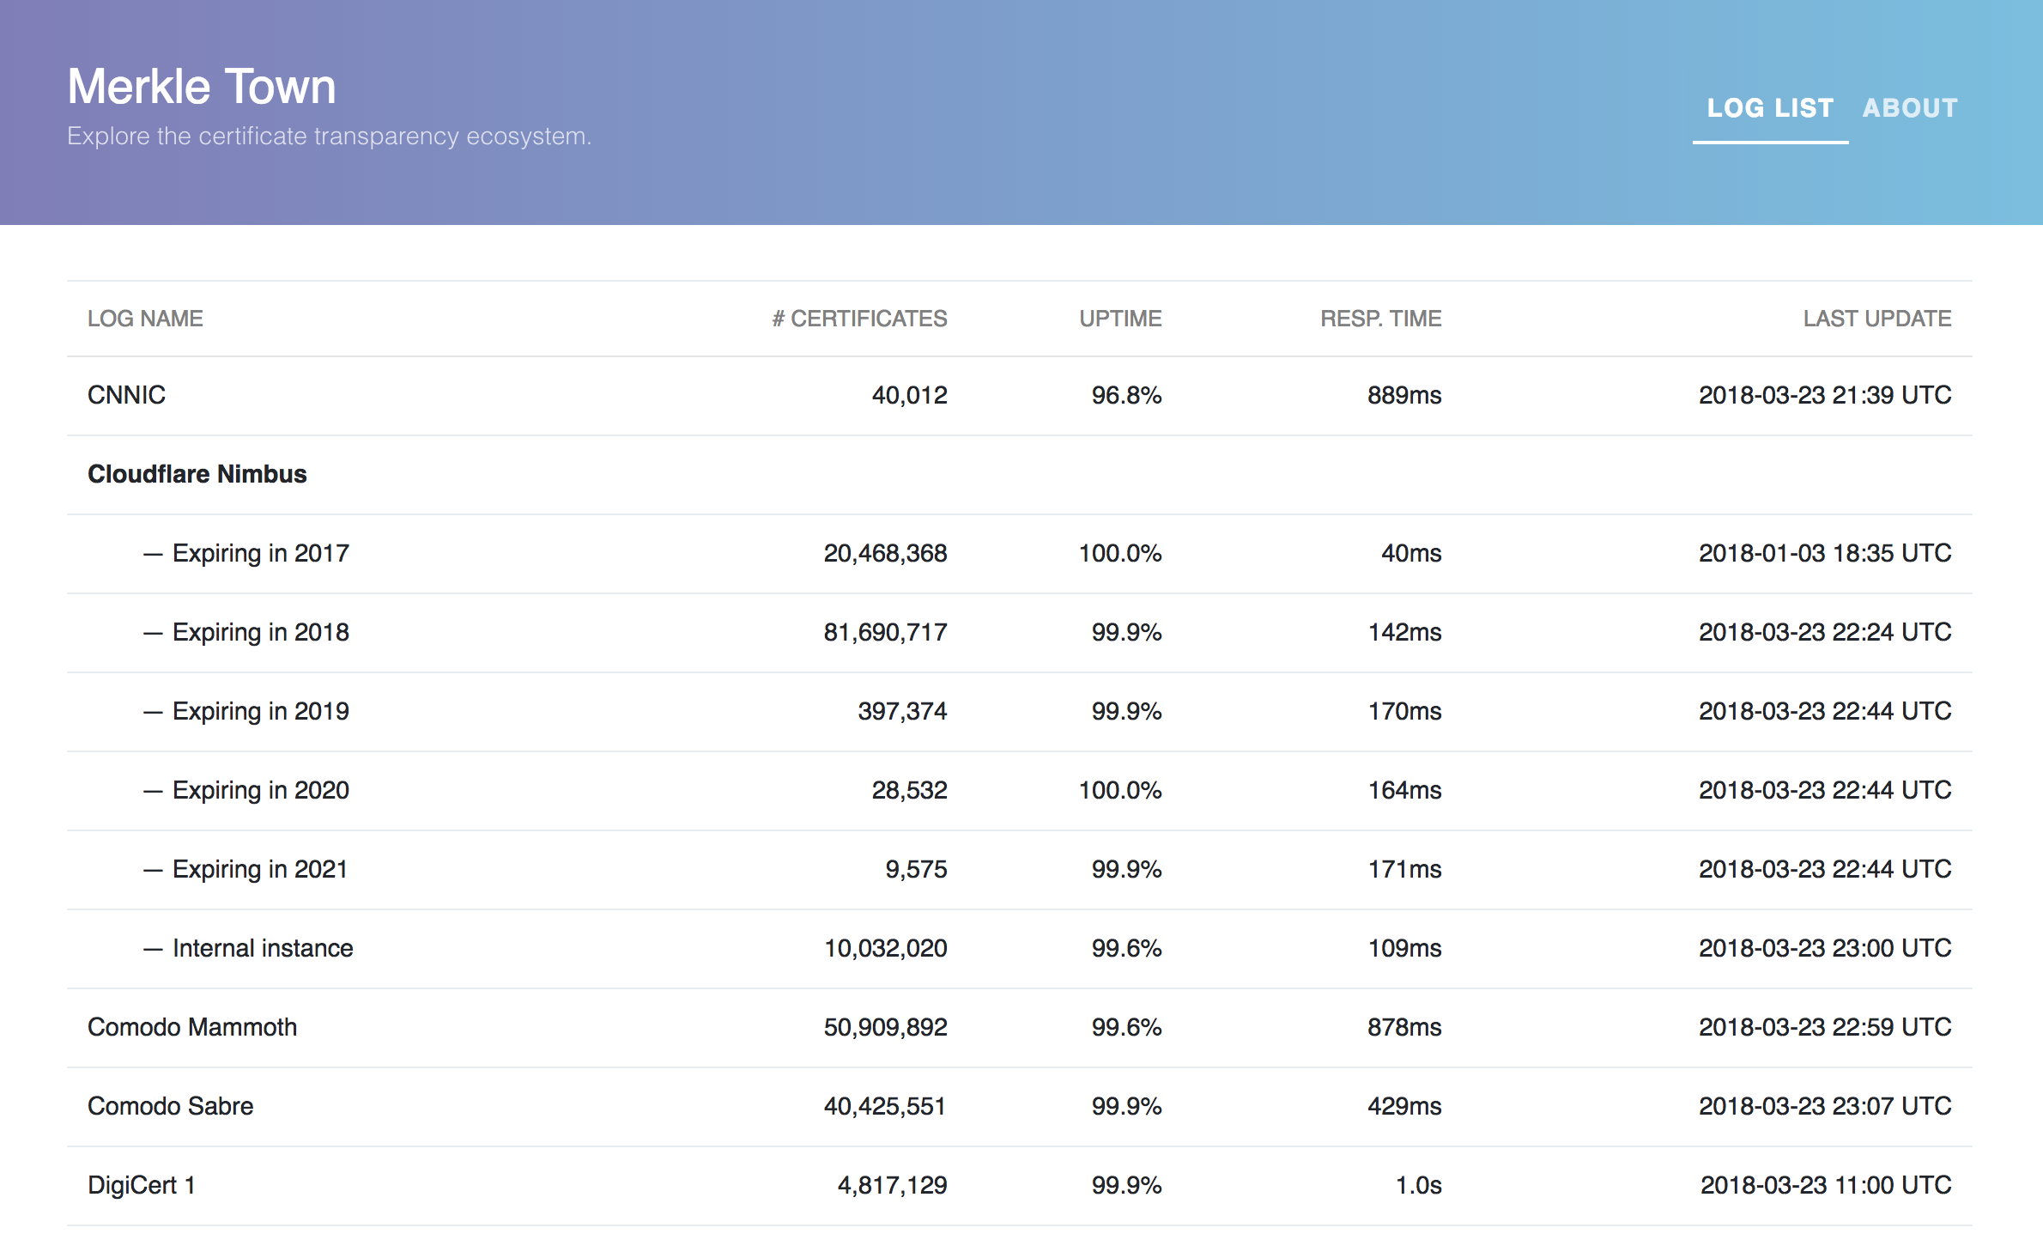Click the 164ms response time
The width and height of the screenshot is (2043, 1240).
tap(1405, 790)
